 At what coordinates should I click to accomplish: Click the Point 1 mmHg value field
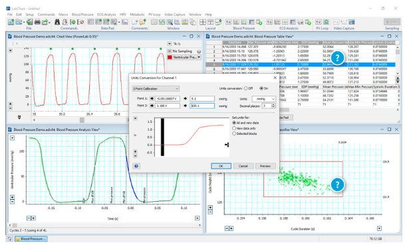point(202,98)
